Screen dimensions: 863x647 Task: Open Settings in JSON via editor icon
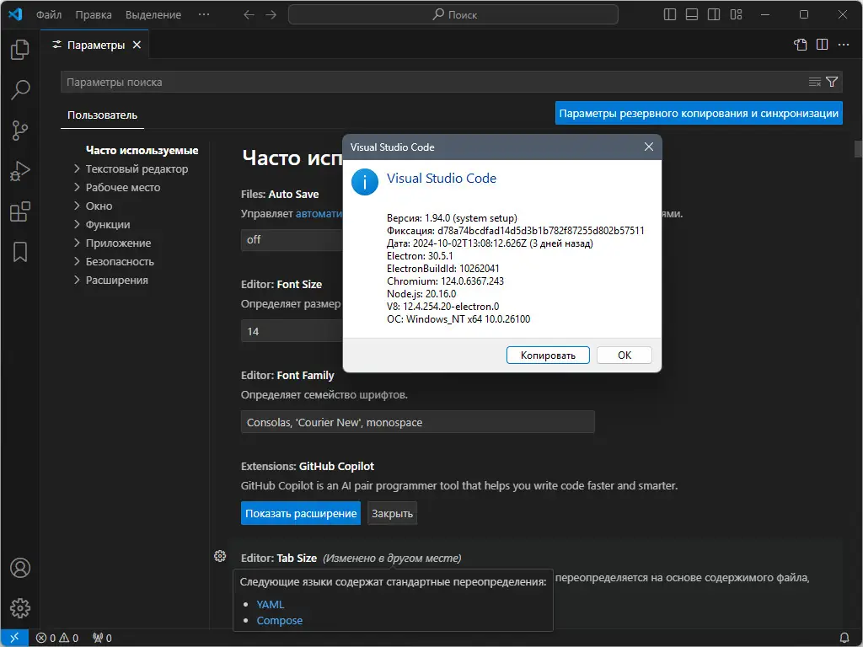point(799,45)
